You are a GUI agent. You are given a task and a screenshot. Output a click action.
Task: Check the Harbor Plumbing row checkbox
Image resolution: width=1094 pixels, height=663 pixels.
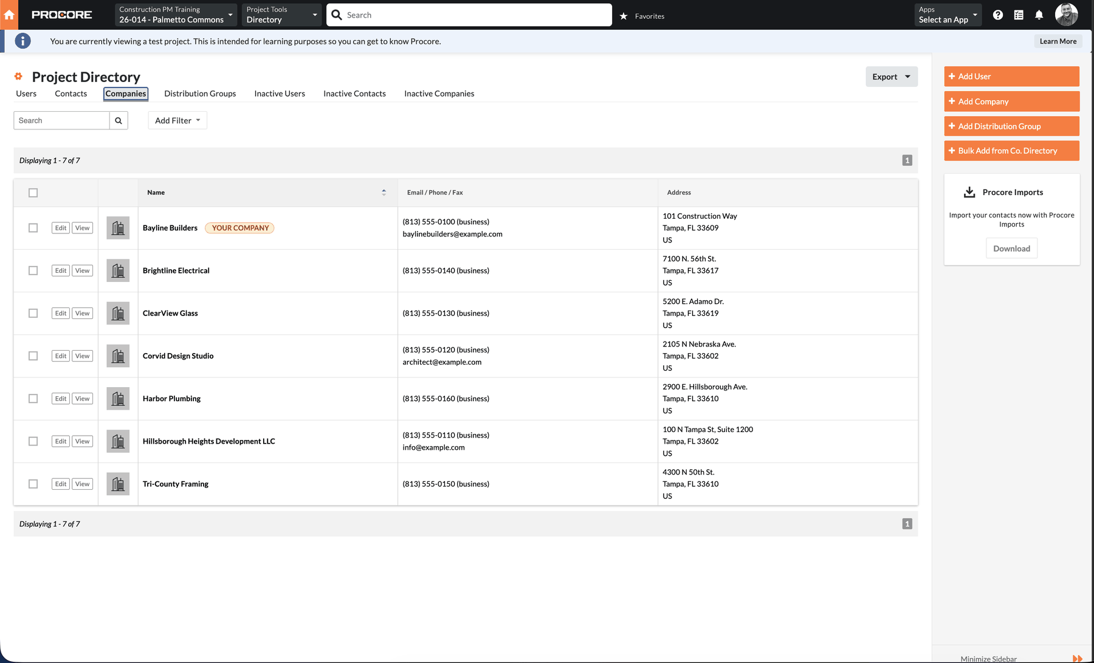[x=33, y=399]
